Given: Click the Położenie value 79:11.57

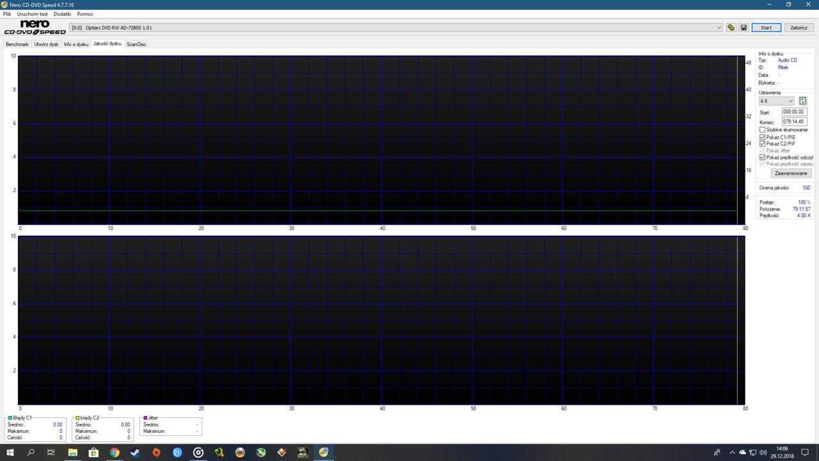Looking at the screenshot, I should (800, 209).
